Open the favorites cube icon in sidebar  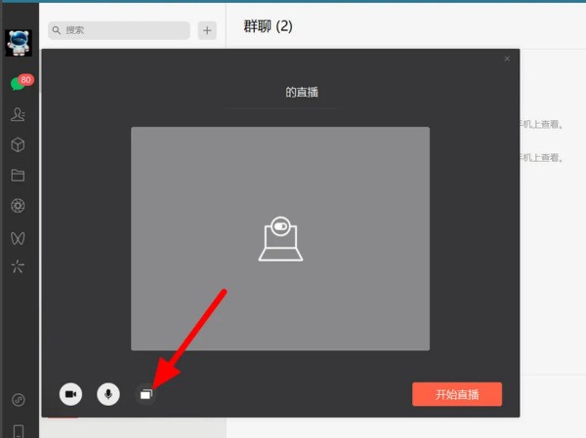pos(18,145)
